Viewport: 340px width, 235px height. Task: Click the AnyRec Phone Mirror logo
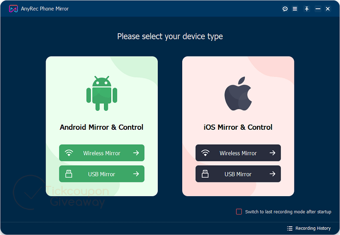tap(13, 9)
